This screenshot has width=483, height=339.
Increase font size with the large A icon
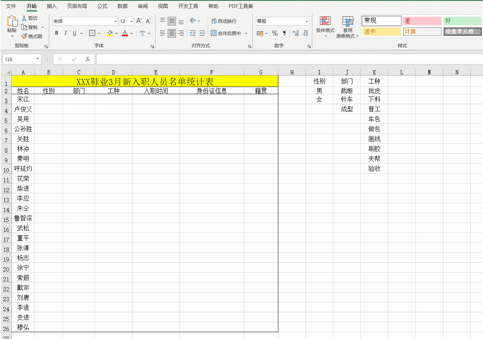tap(139, 21)
